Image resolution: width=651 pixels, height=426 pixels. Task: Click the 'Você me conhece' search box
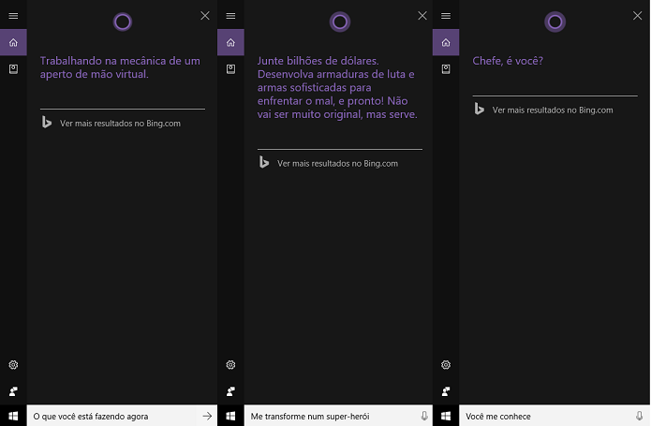pyautogui.click(x=546, y=416)
